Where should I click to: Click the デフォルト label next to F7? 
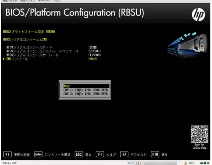tap(138, 155)
